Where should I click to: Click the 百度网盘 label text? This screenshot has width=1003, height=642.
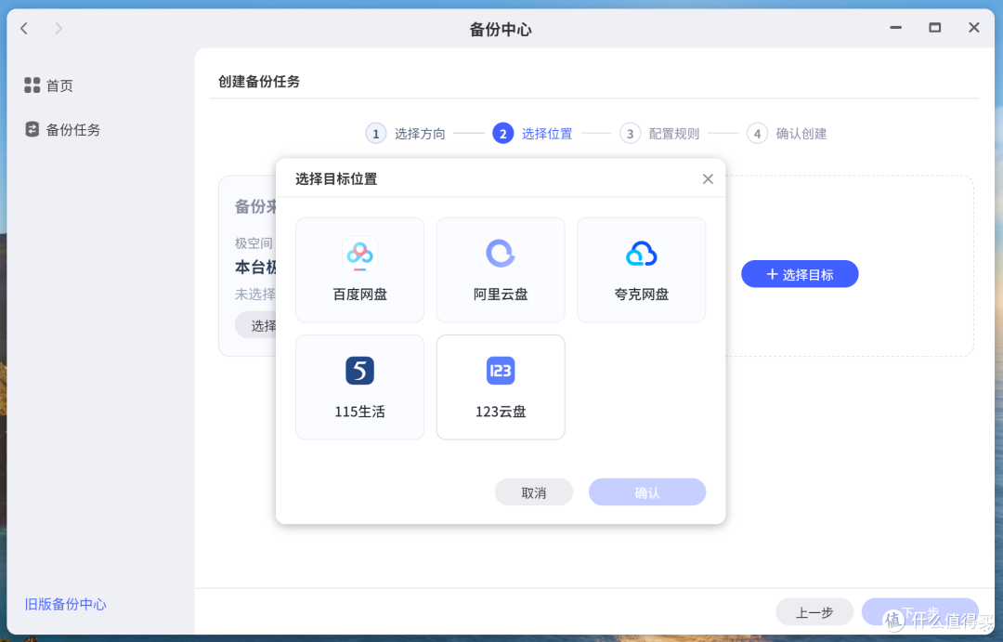[x=359, y=295]
